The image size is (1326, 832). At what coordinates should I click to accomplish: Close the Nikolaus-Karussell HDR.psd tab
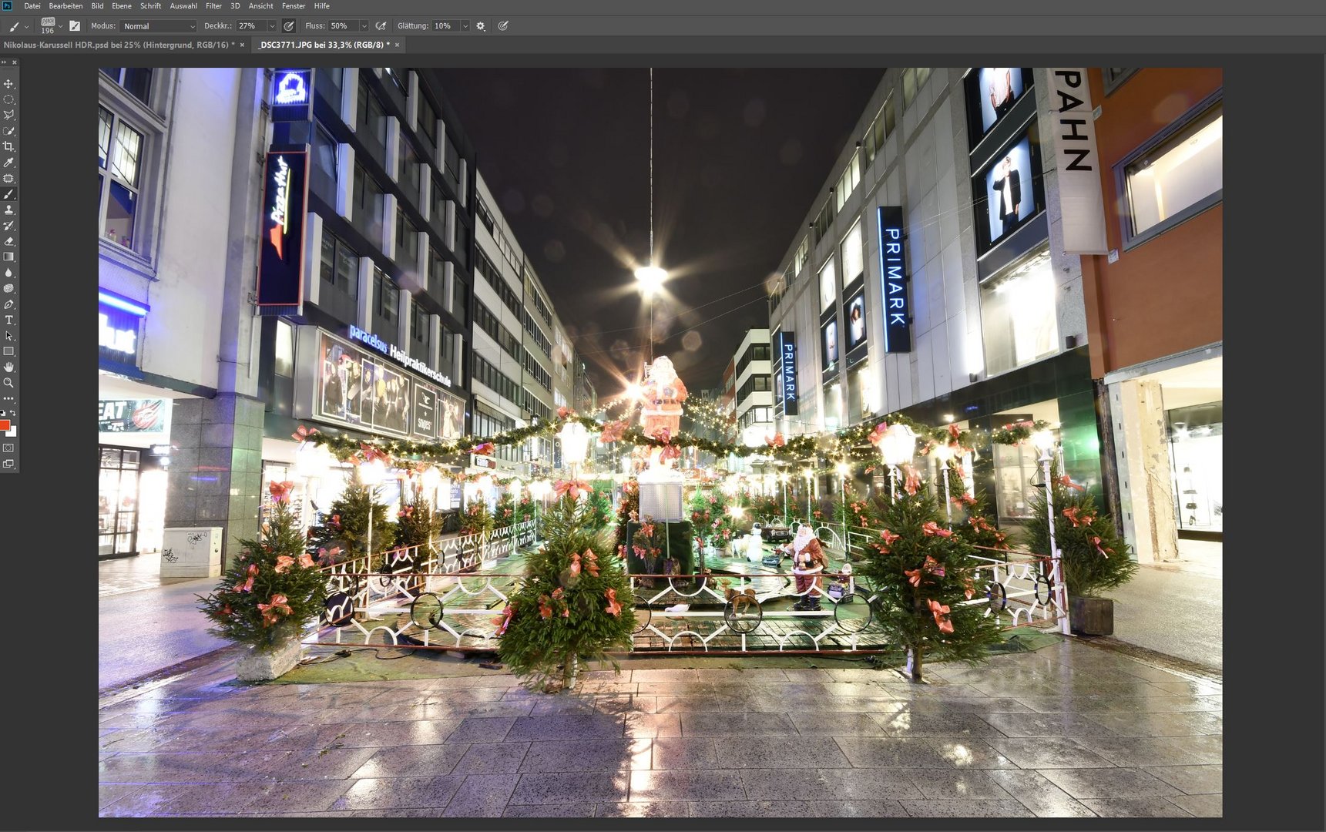[x=242, y=45]
